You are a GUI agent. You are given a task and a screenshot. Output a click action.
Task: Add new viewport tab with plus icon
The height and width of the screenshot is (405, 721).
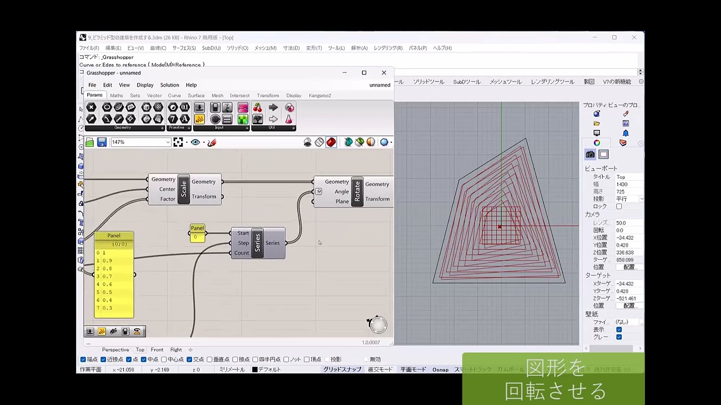(190, 350)
